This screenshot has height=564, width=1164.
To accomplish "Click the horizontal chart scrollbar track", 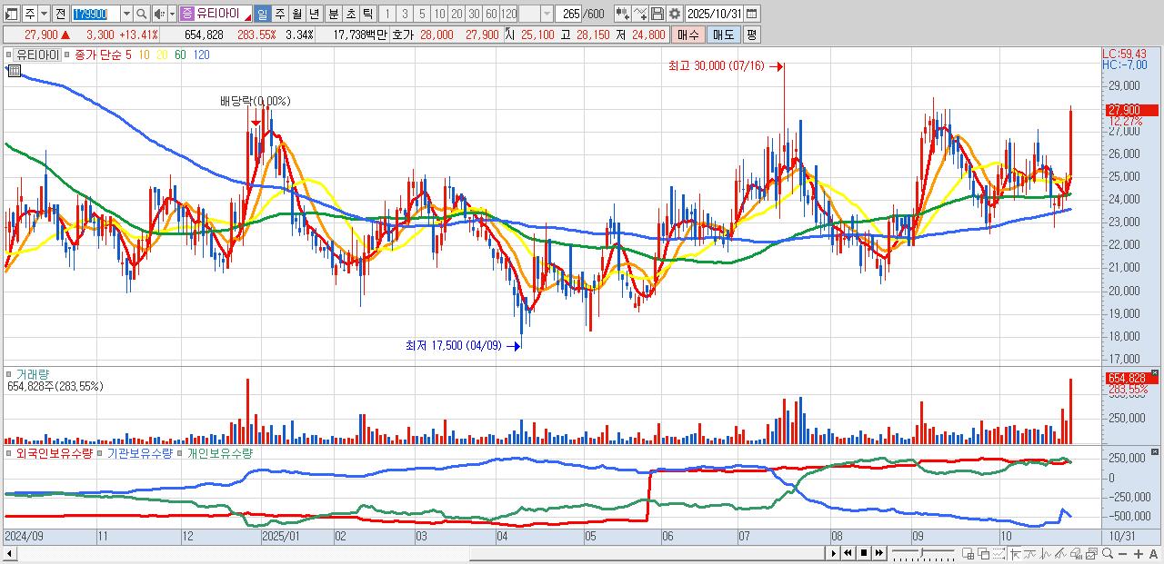I will (x=421, y=553).
